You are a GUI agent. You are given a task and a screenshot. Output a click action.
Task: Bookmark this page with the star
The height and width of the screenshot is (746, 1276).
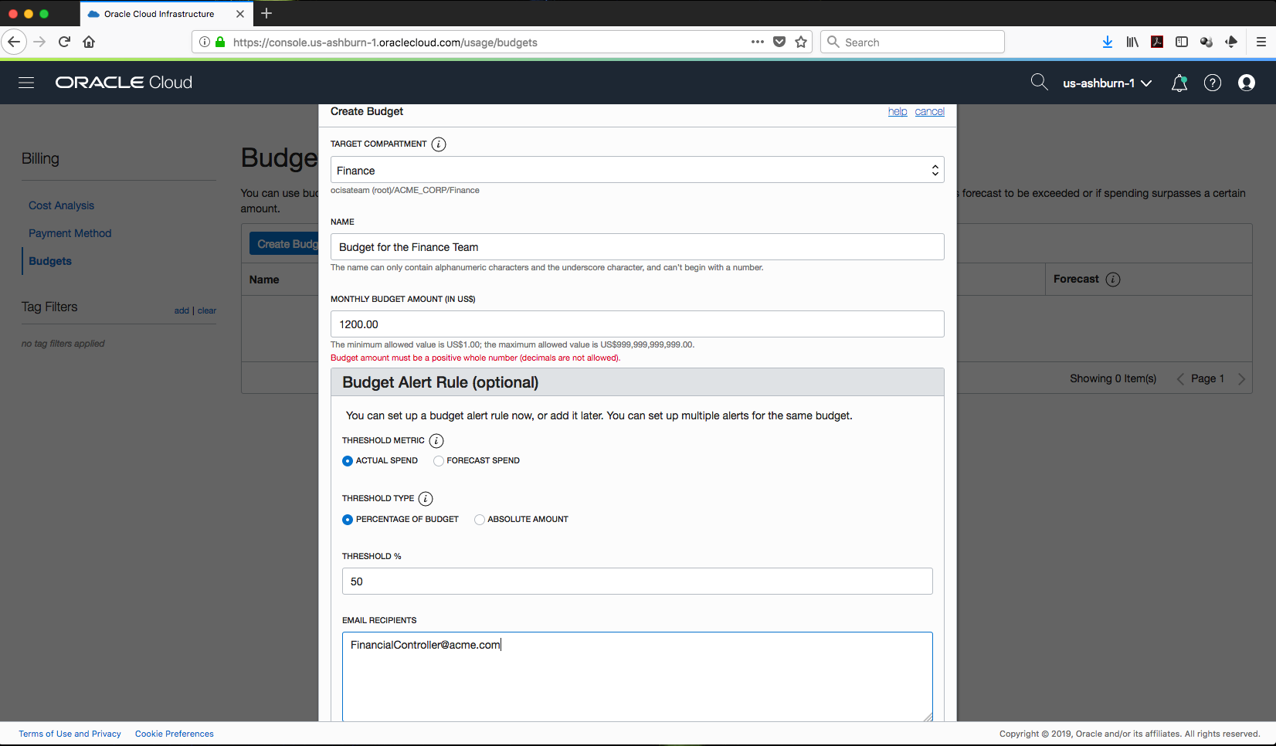coord(801,42)
